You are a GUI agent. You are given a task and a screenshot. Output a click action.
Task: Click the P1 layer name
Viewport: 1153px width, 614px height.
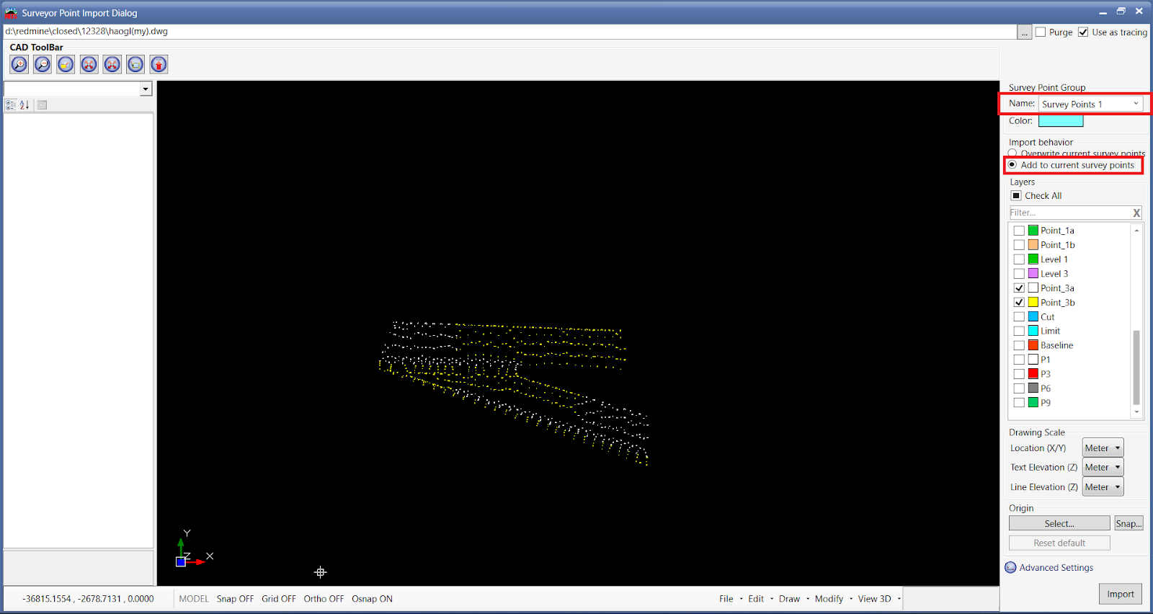(1045, 359)
